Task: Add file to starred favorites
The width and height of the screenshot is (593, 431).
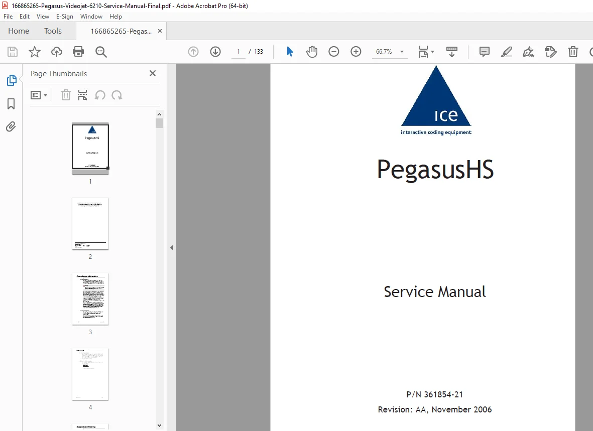Action: [35, 52]
